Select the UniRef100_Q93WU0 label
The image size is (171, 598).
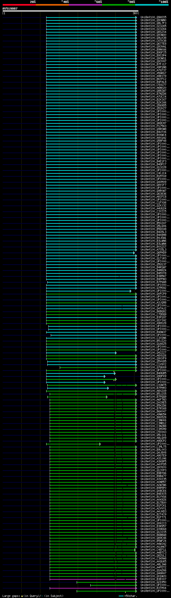pos(153,35)
